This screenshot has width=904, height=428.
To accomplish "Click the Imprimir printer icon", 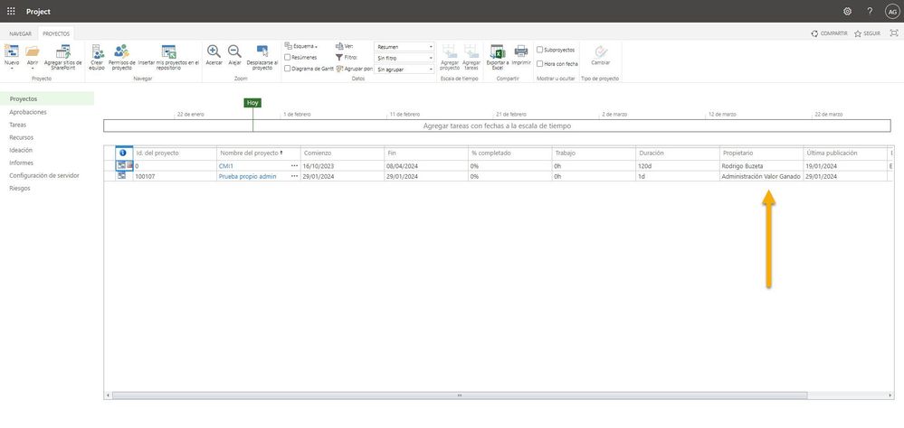I will point(520,51).
